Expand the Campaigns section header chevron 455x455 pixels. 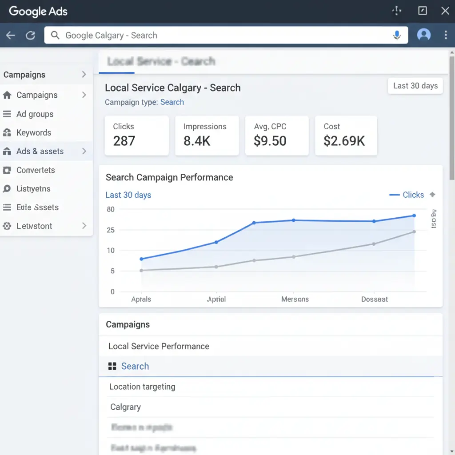(84, 75)
